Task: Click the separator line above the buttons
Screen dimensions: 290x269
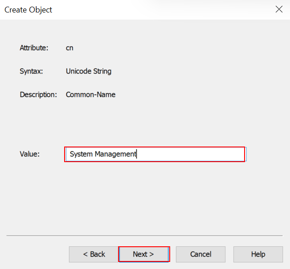Action: [145, 236]
